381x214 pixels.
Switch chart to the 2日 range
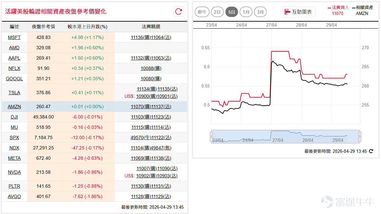(x=217, y=12)
